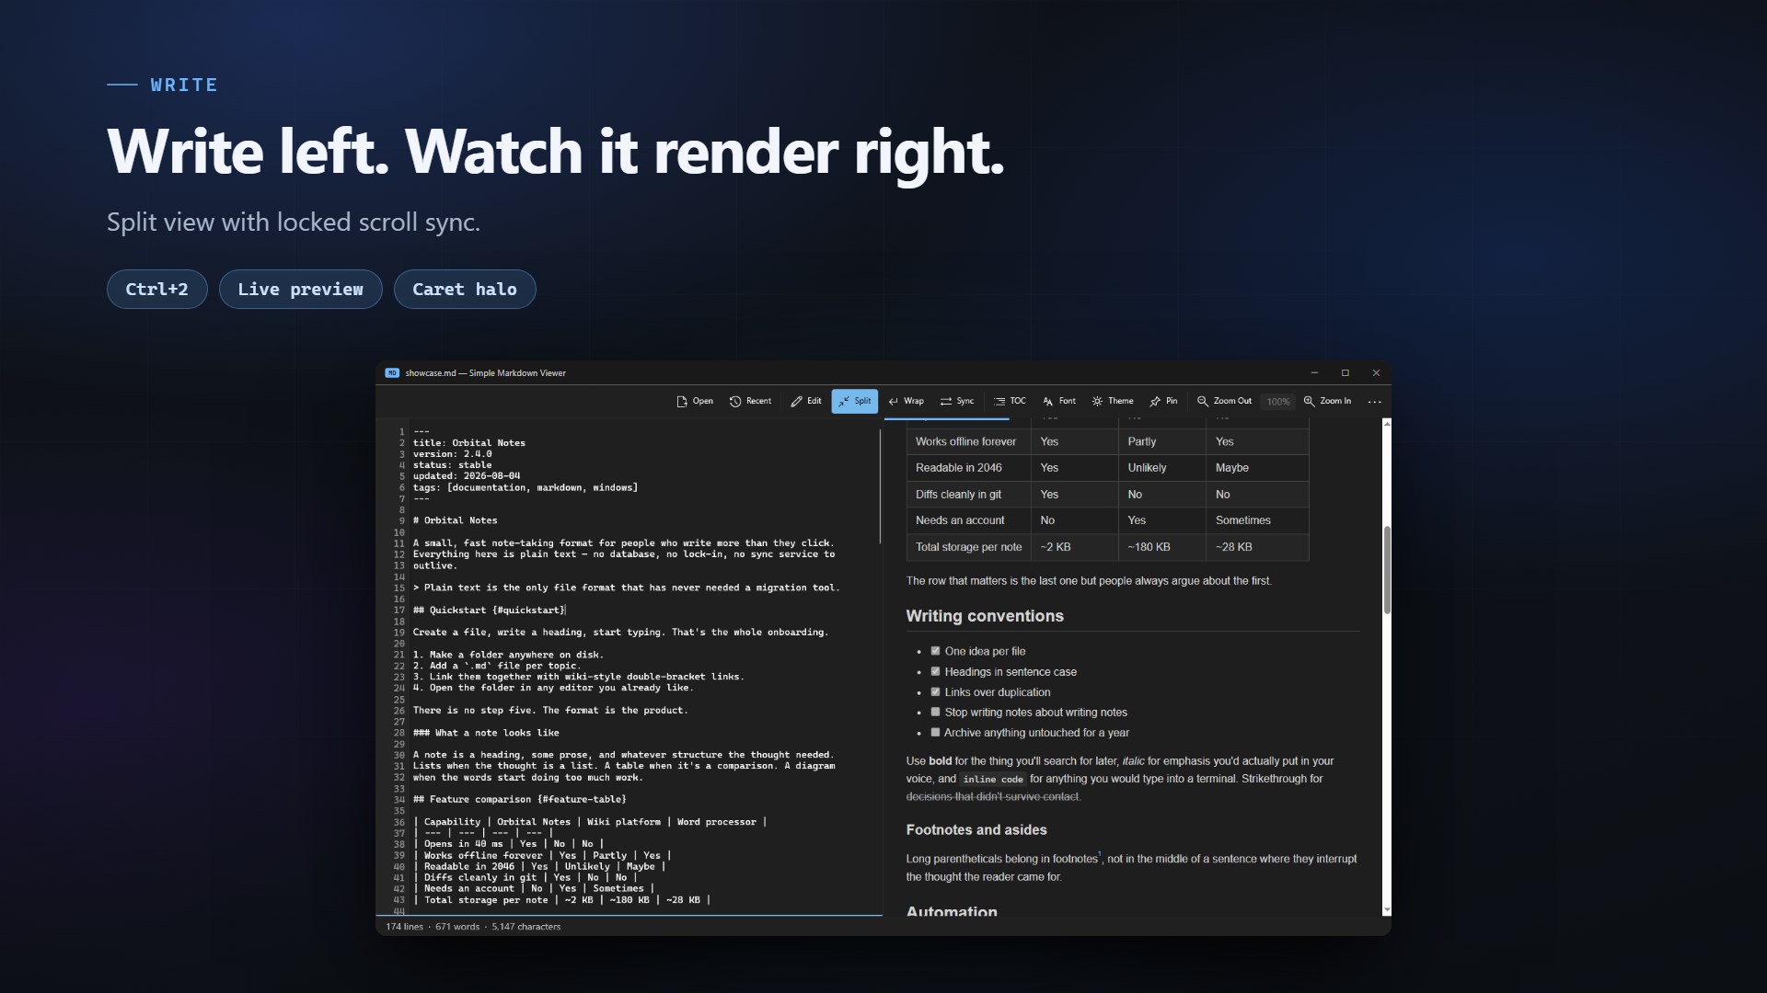
Task: Click '174 lines' in status bar
Action: (x=404, y=927)
